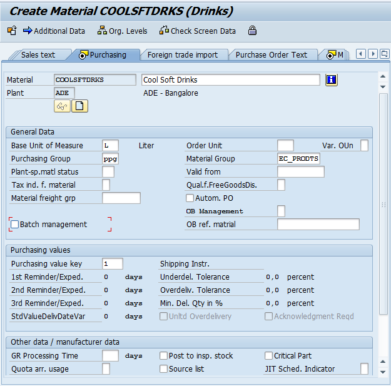The height and width of the screenshot is (386, 391).
Task: Switch to the Sales text tab
Action: (x=38, y=55)
